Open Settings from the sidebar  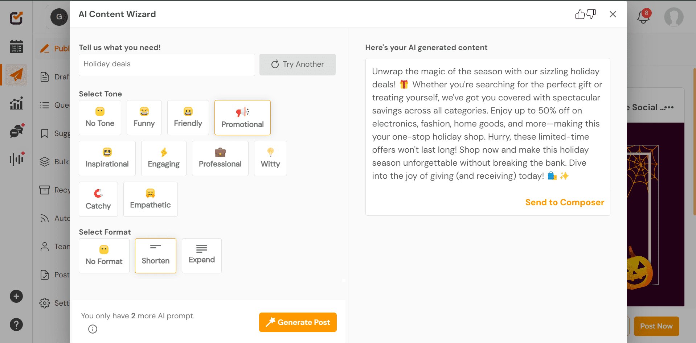click(x=58, y=303)
